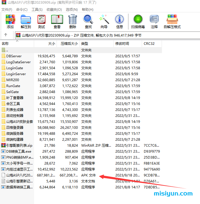This screenshot has width=200, height=204.
Task: Select the 微端服务器 folder name
Action: [x=15, y=133]
